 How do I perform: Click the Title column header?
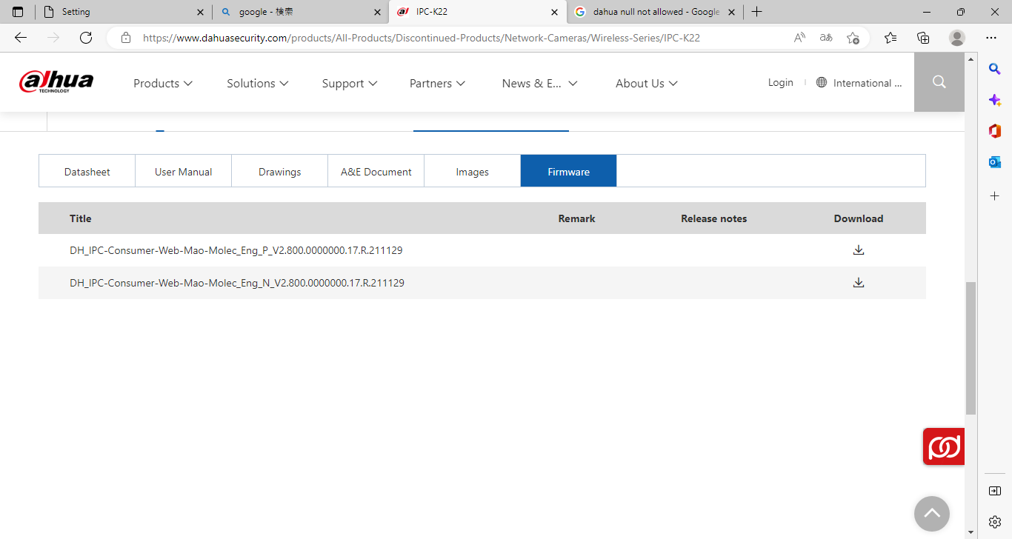click(x=81, y=218)
